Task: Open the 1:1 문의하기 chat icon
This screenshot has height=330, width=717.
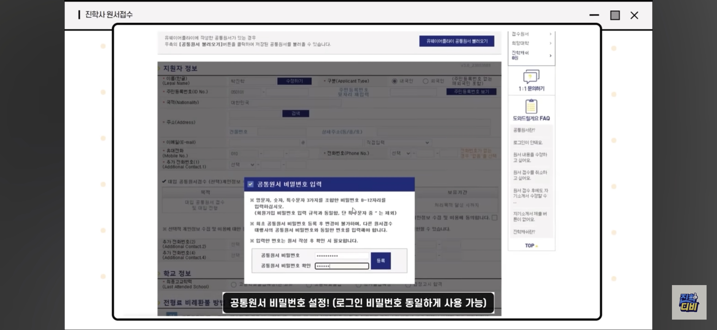Action: point(531,76)
